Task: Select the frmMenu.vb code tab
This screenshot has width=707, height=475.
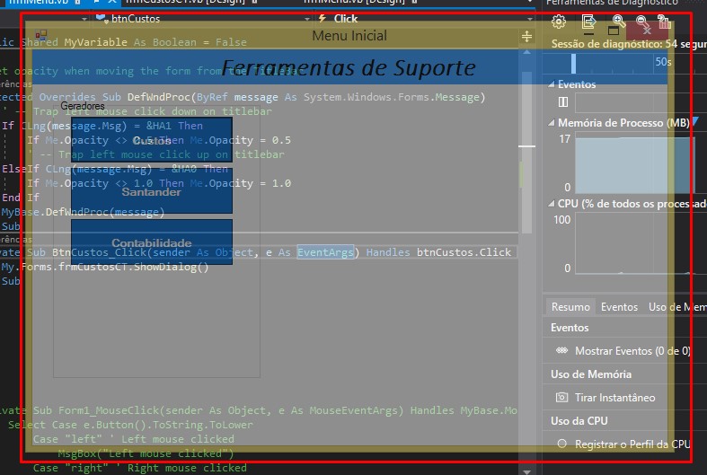Action: (39, 3)
